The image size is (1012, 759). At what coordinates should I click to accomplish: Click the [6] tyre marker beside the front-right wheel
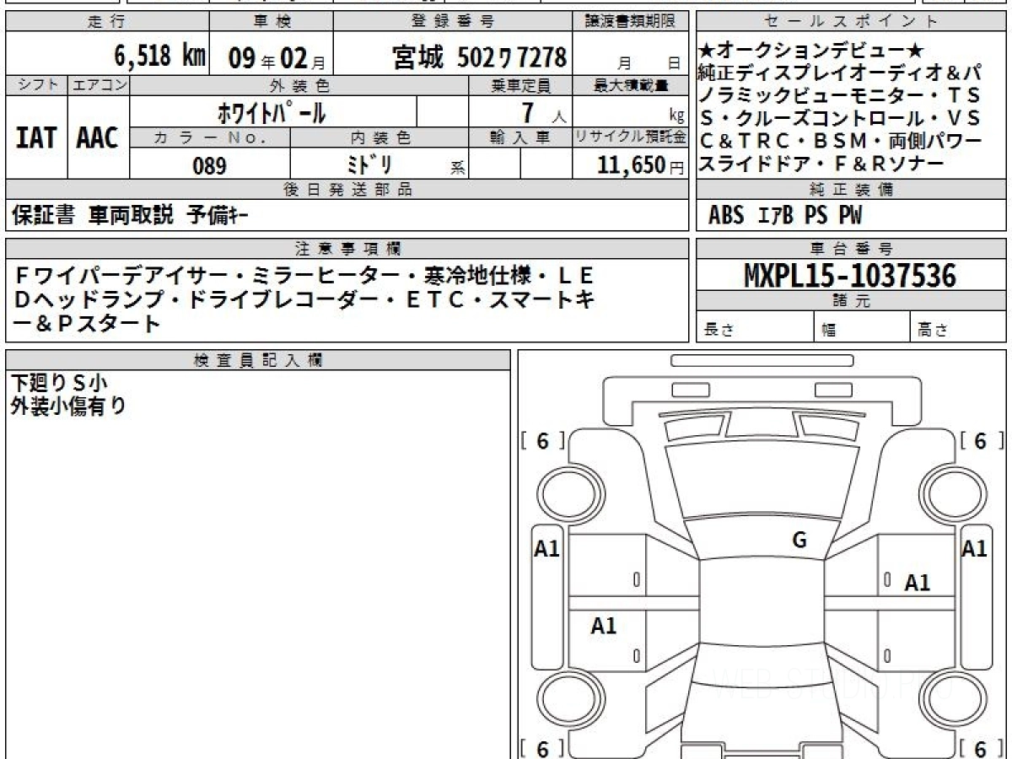point(981,440)
